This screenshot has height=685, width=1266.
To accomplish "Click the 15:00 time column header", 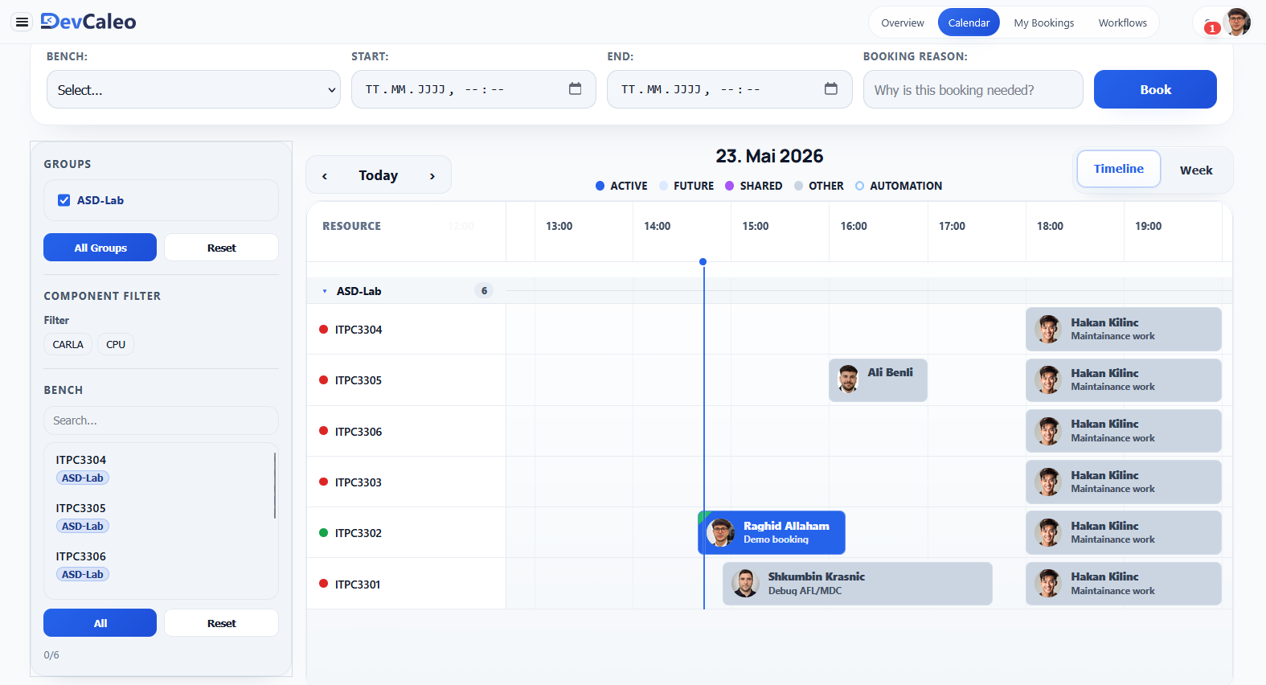I will [756, 226].
